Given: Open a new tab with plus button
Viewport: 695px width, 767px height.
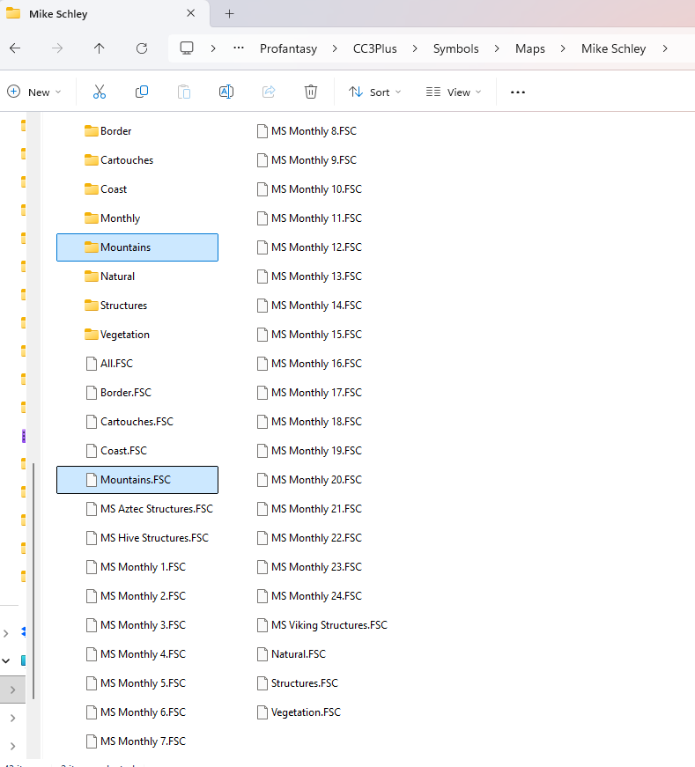Looking at the screenshot, I should pos(230,14).
